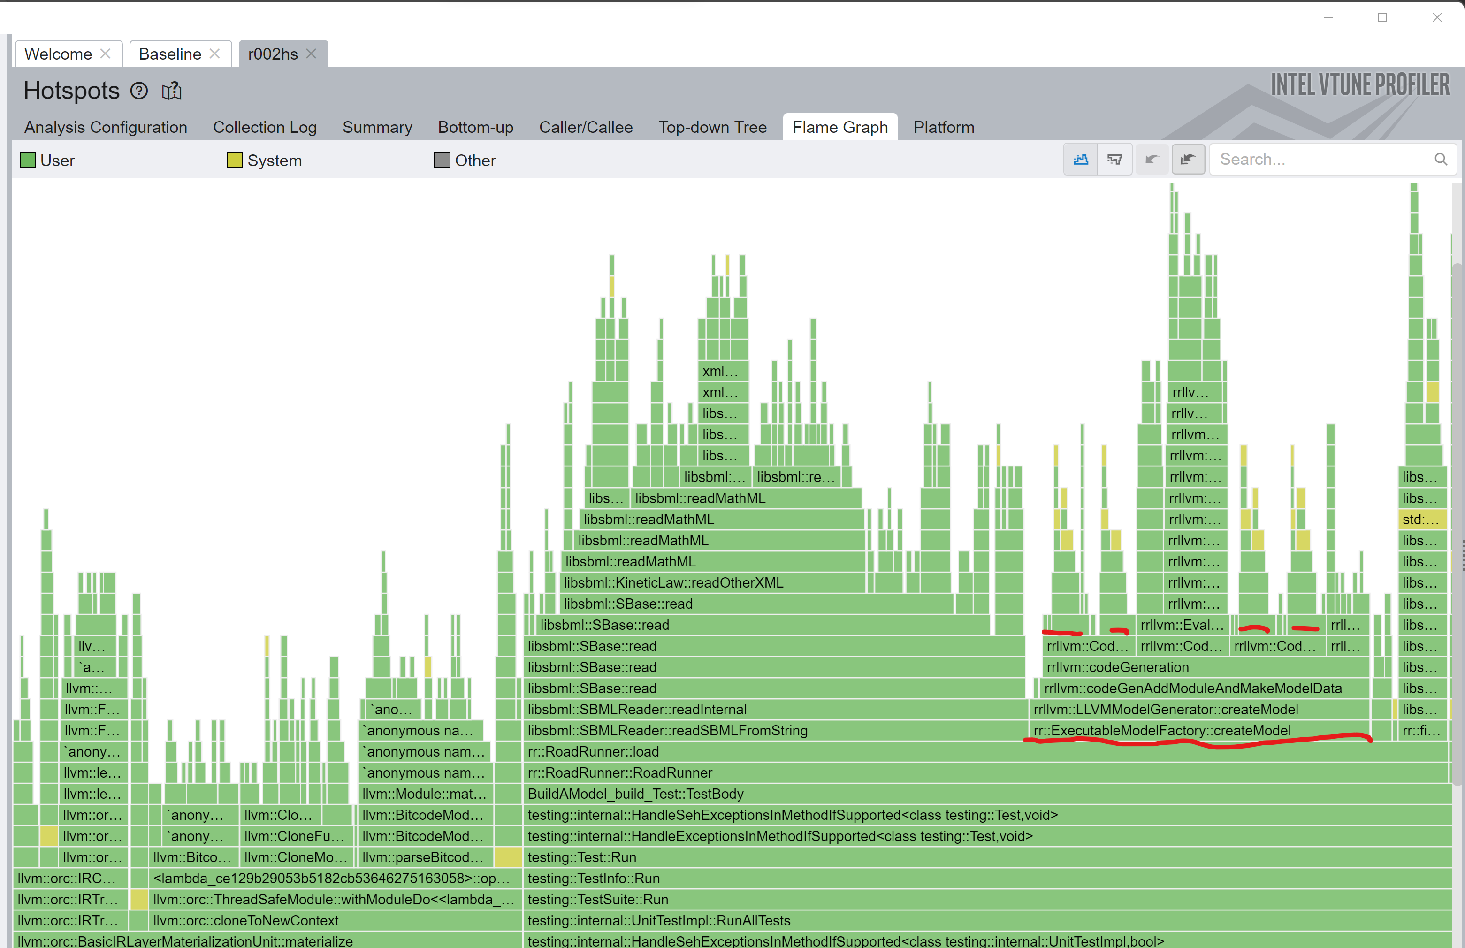
Task: Close the Welcome tab with its X icon
Action: [105, 53]
